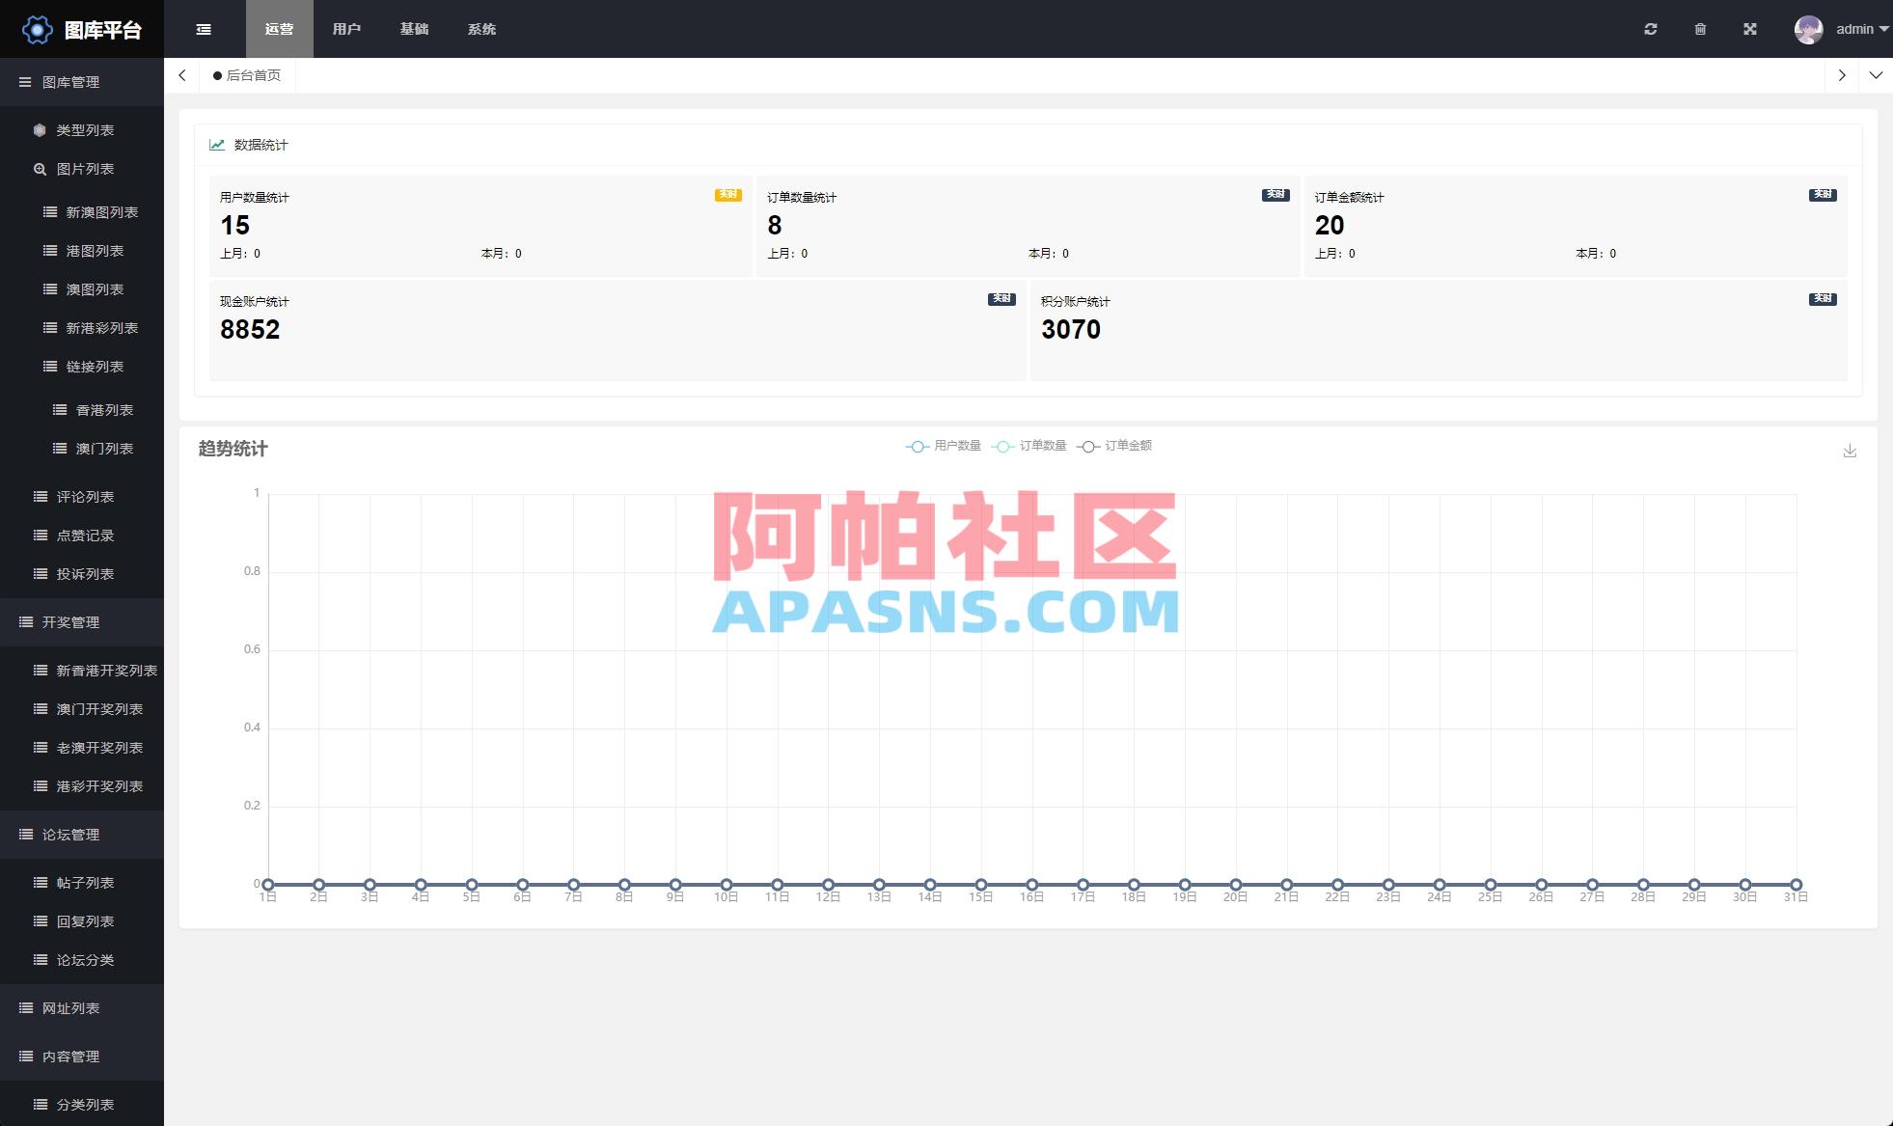Click the chart icon beside 数据统计
This screenshot has height=1126, width=1893.
214,145
